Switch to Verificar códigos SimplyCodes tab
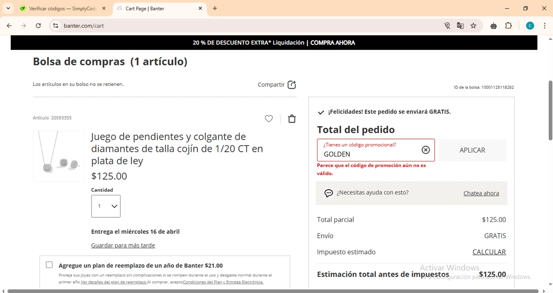553x293 pixels. click(x=63, y=8)
